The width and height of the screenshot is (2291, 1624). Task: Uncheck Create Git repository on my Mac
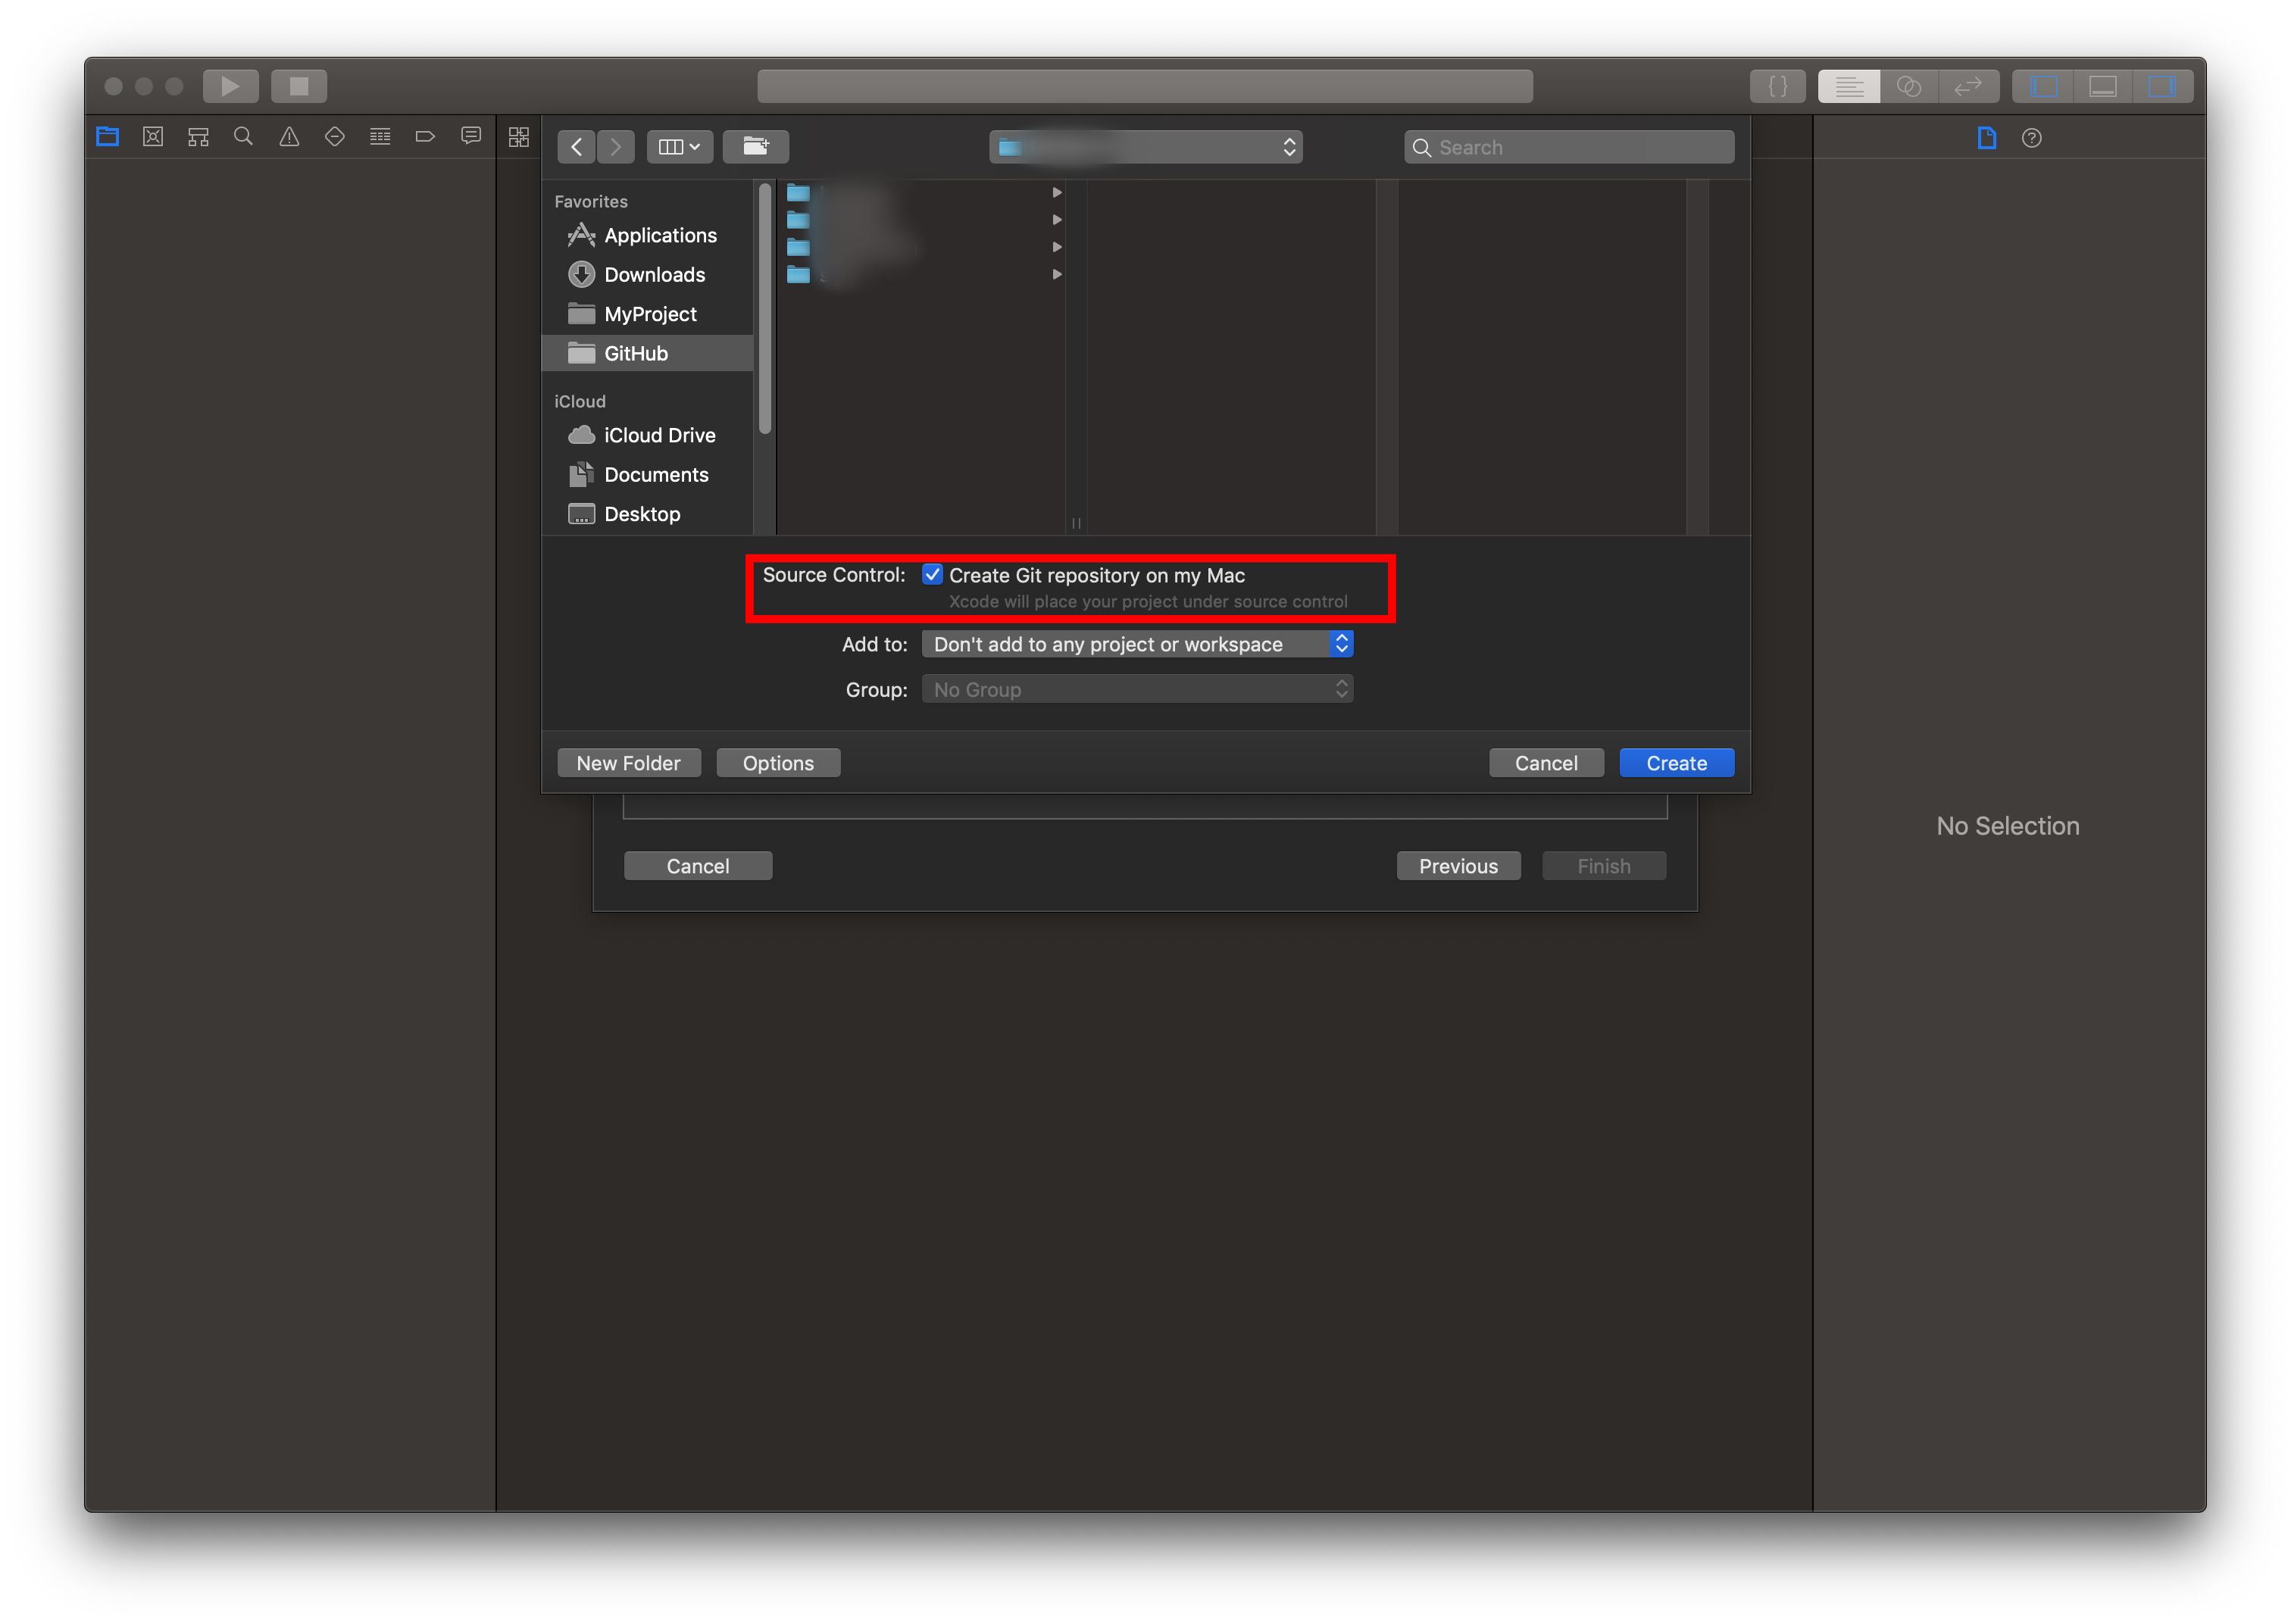coord(932,575)
